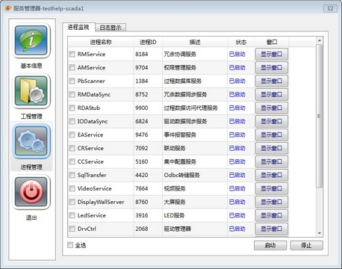
Task: Click 显示窗口 in RDAStub row
Action: coord(272,108)
